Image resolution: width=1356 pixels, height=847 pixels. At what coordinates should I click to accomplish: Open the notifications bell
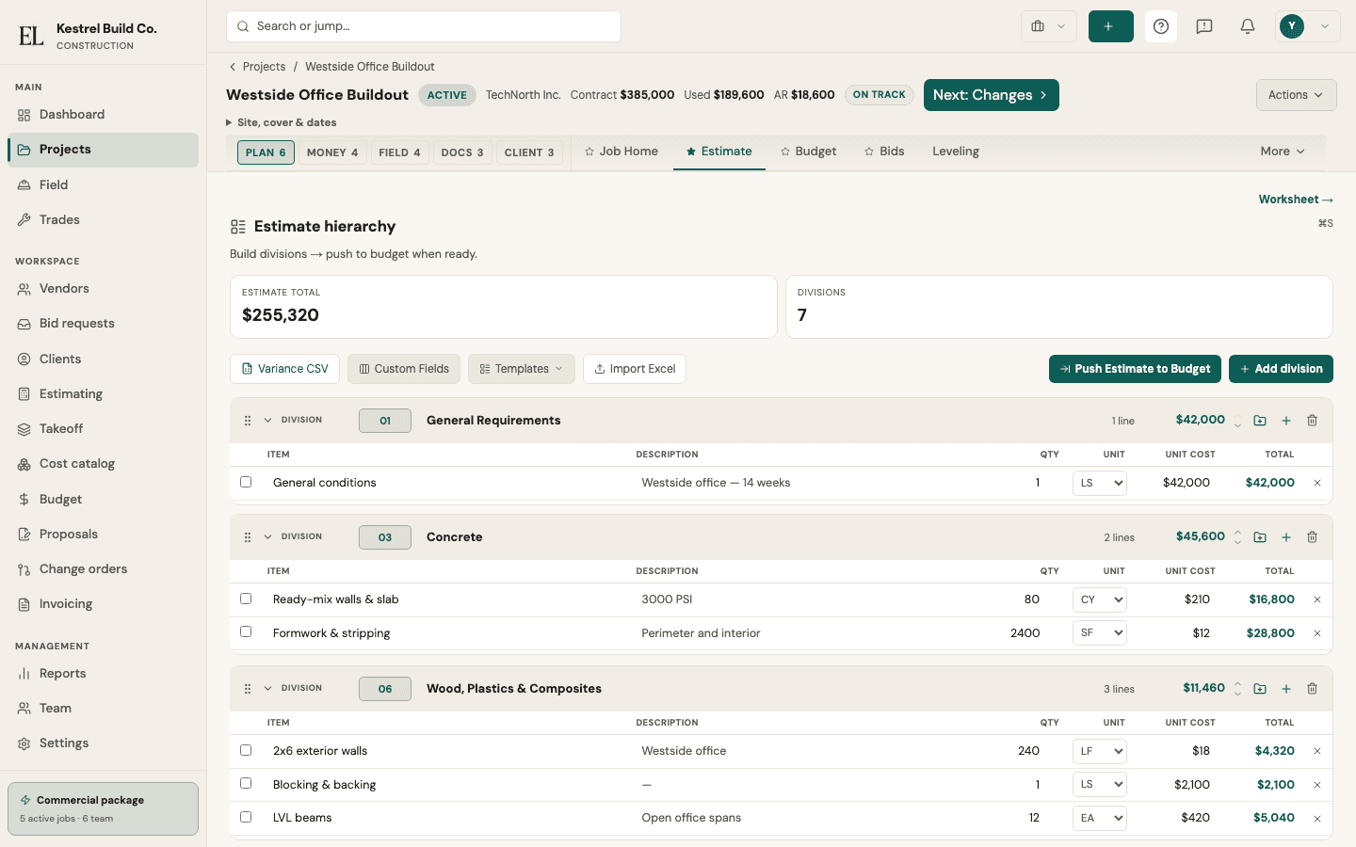(x=1248, y=26)
